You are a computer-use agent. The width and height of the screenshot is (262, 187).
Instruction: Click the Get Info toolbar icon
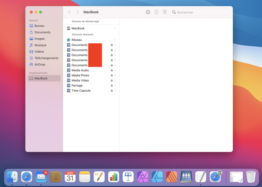click(148, 12)
